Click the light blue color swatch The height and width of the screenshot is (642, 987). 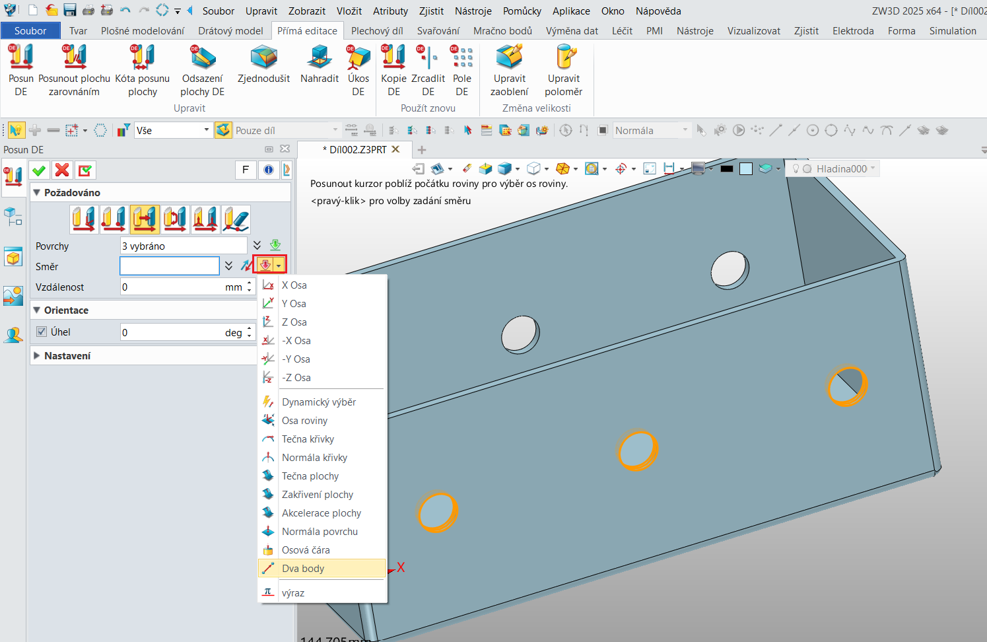(x=746, y=169)
